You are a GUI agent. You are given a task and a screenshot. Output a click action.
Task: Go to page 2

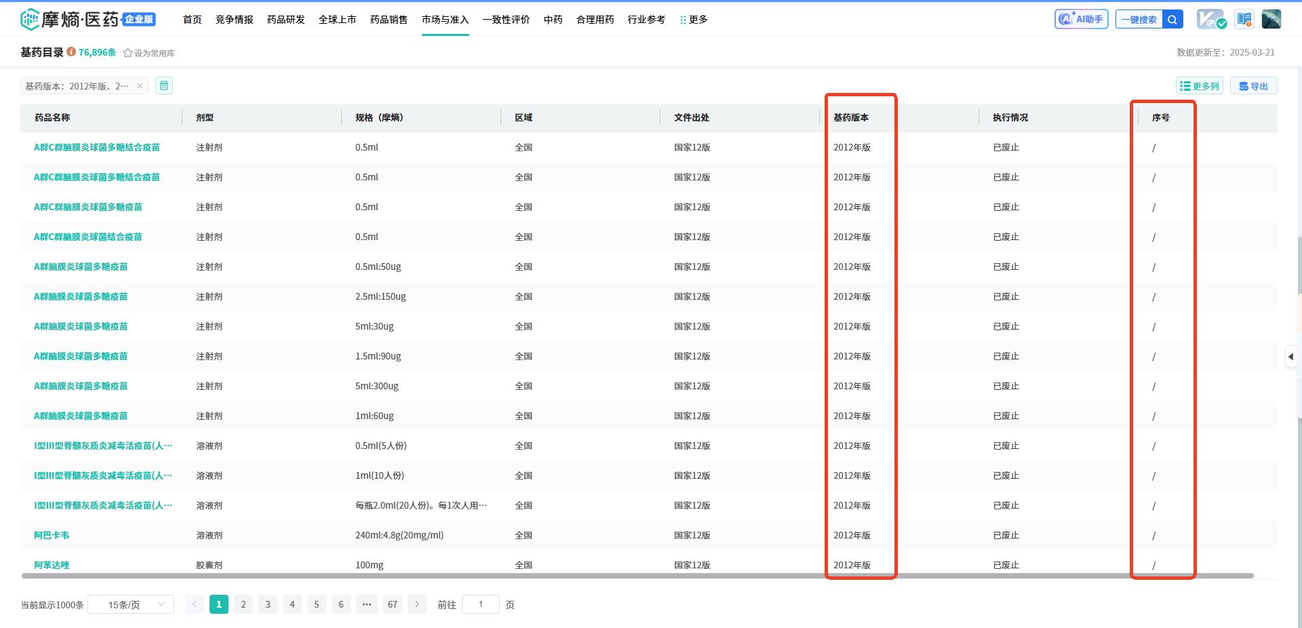pos(243,604)
